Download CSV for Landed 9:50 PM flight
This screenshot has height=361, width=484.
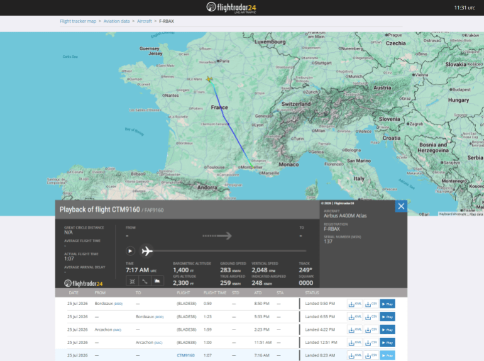371,304
